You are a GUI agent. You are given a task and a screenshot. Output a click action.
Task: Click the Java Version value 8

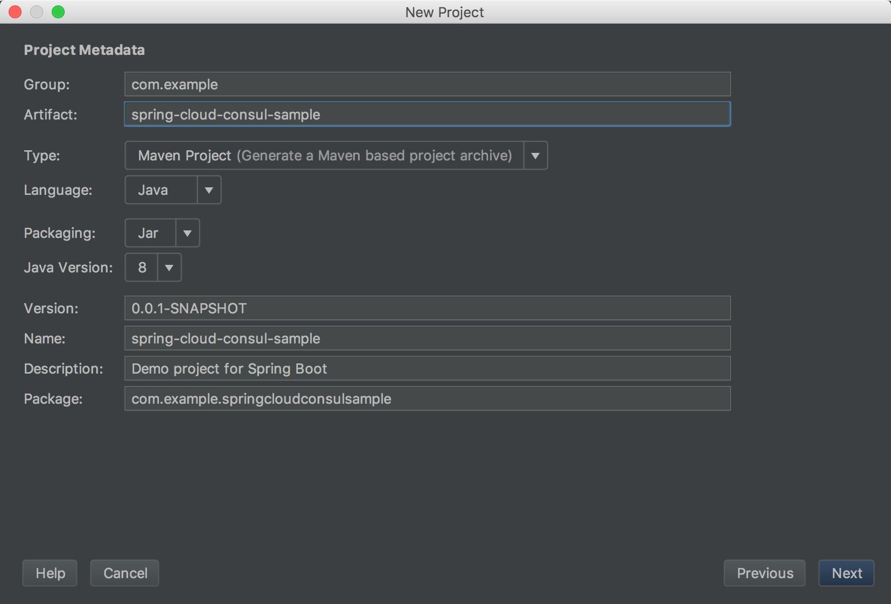point(142,268)
